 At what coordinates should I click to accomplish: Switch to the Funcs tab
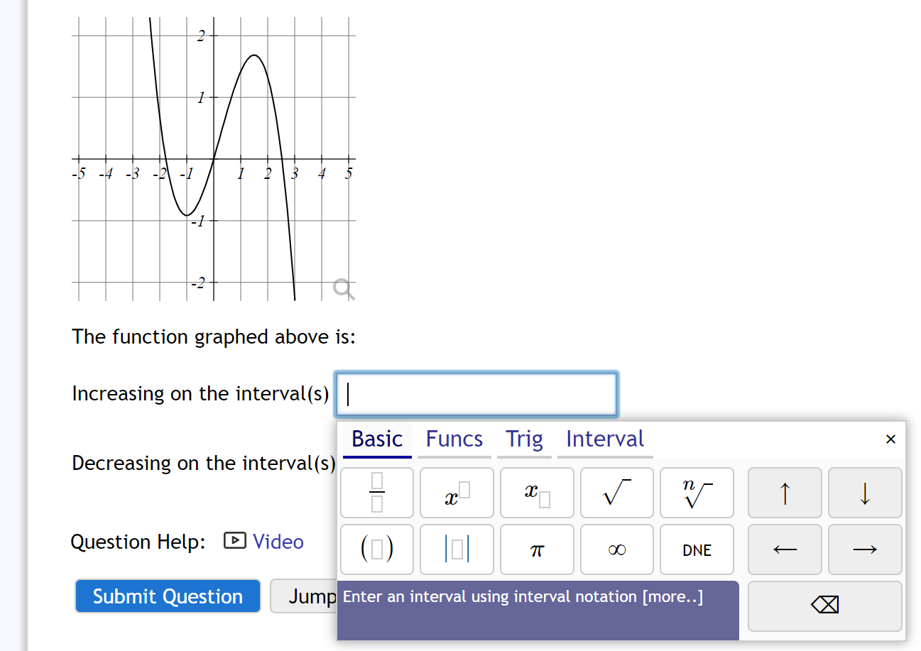454,439
